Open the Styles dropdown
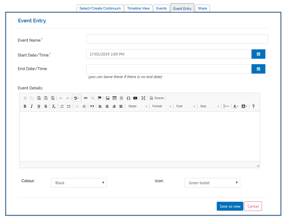Image resolution: width=286 pixels, height=219 pixels. click(137, 106)
